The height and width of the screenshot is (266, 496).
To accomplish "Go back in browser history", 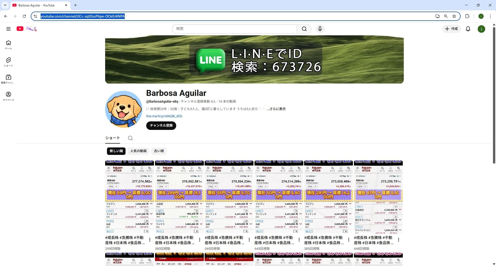I will pos(6,16).
